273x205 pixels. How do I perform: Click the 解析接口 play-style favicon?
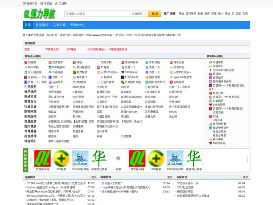[x=74, y=77]
